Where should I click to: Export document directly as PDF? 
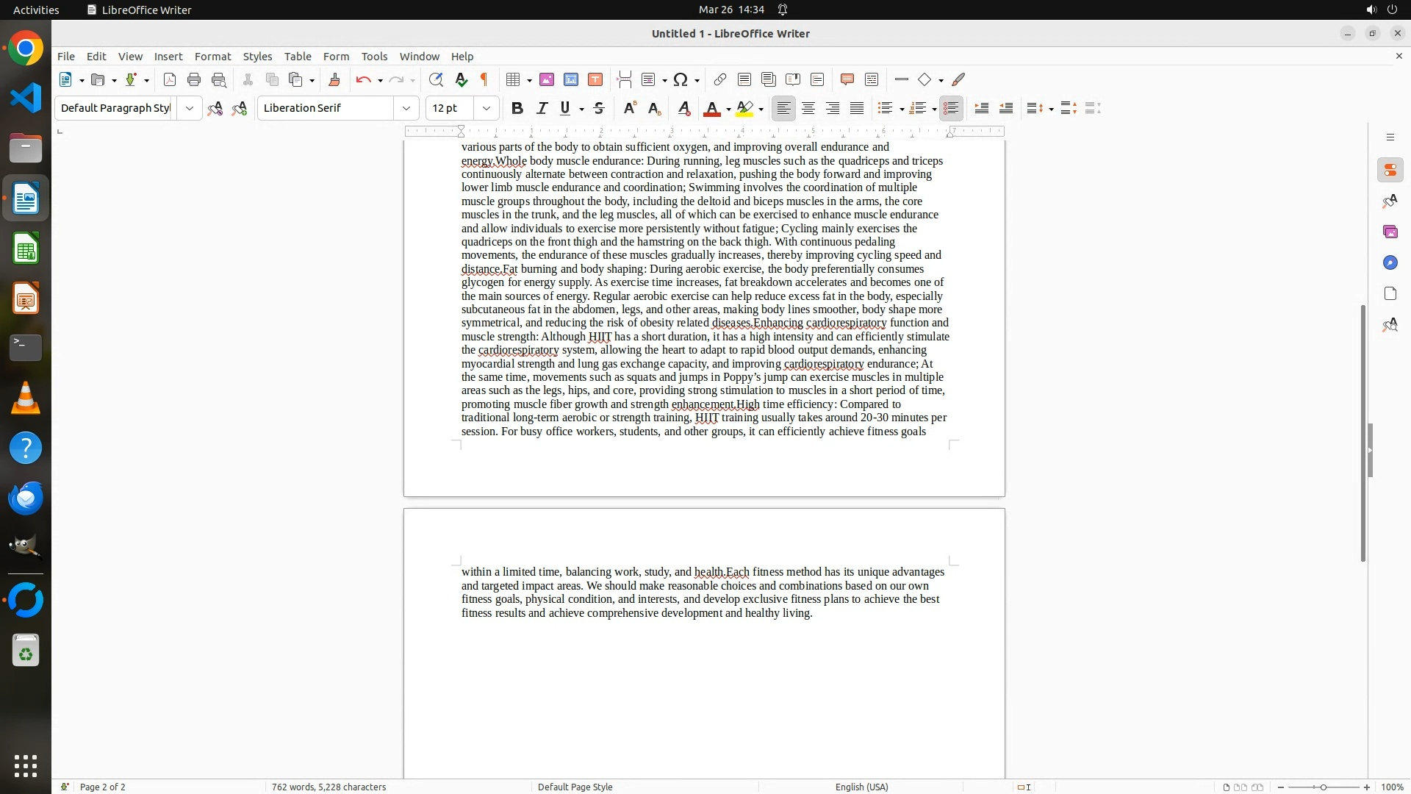coord(170,80)
